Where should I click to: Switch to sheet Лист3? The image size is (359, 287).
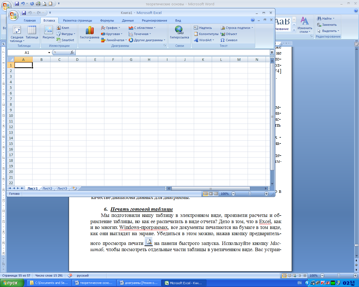(62, 189)
